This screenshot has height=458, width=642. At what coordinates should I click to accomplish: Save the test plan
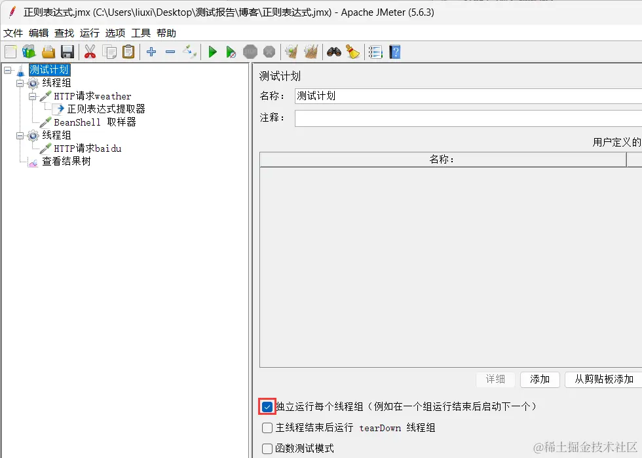tap(67, 52)
